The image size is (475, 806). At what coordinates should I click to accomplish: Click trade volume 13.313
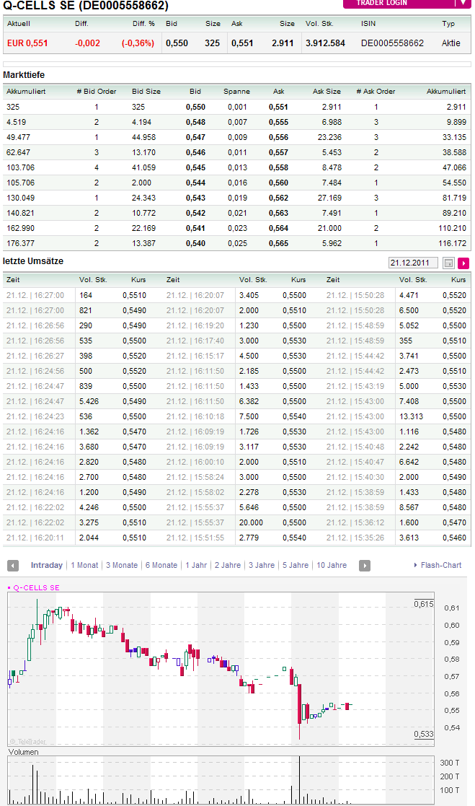click(x=412, y=416)
